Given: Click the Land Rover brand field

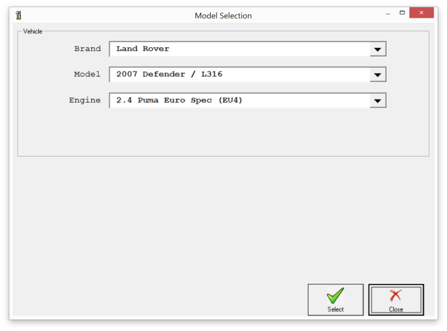Looking at the screenshot, I should pyautogui.click(x=239, y=49).
